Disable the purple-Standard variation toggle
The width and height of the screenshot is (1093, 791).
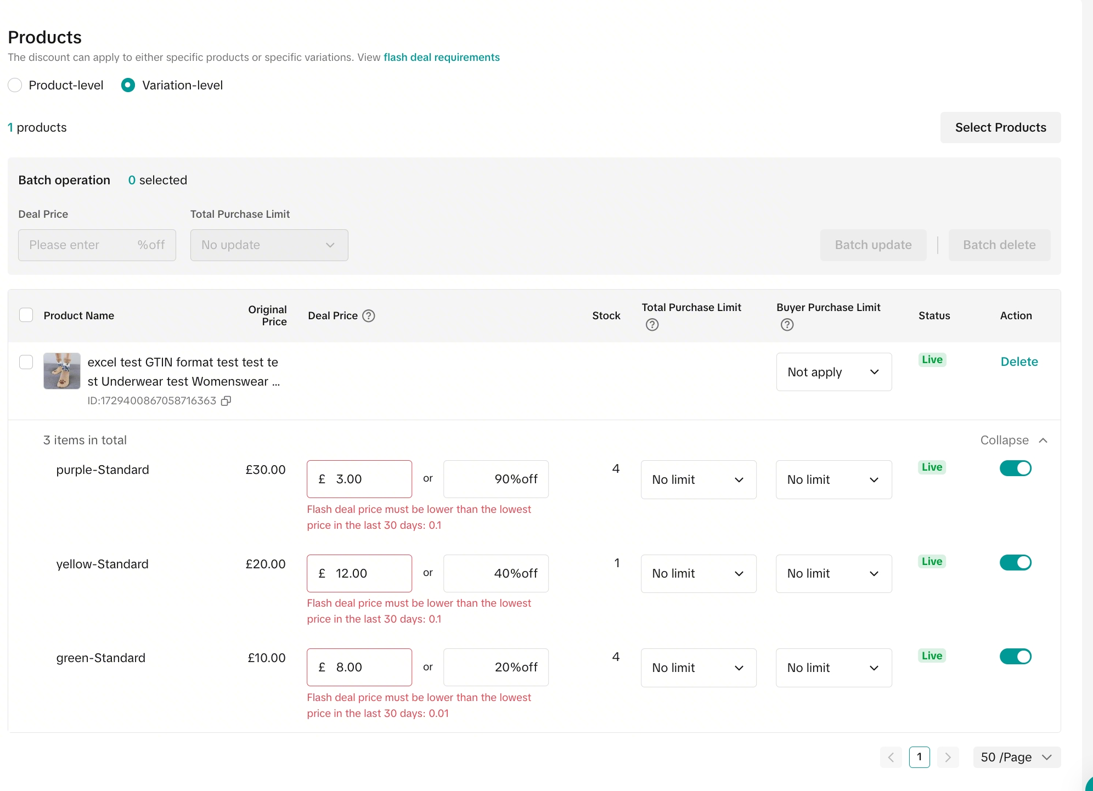tap(1015, 468)
